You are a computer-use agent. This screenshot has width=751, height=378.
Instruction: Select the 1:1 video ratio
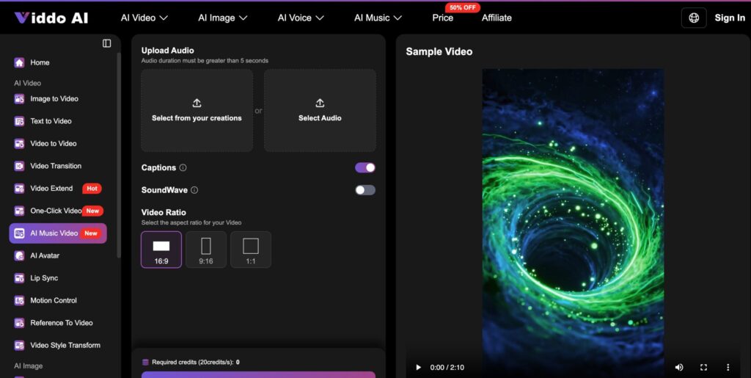tap(251, 250)
